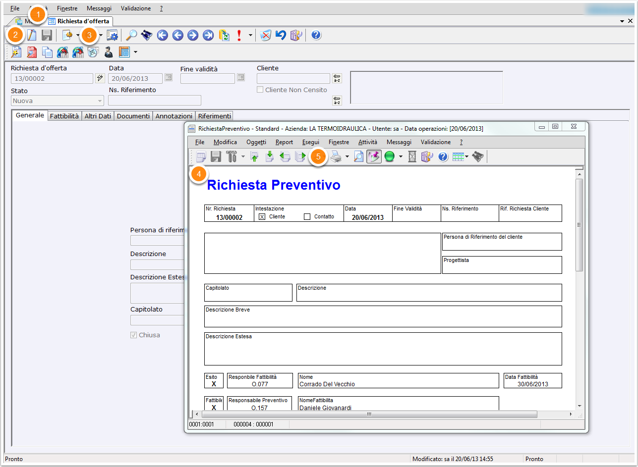Click the magnifying glass search icon

[131, 35]
